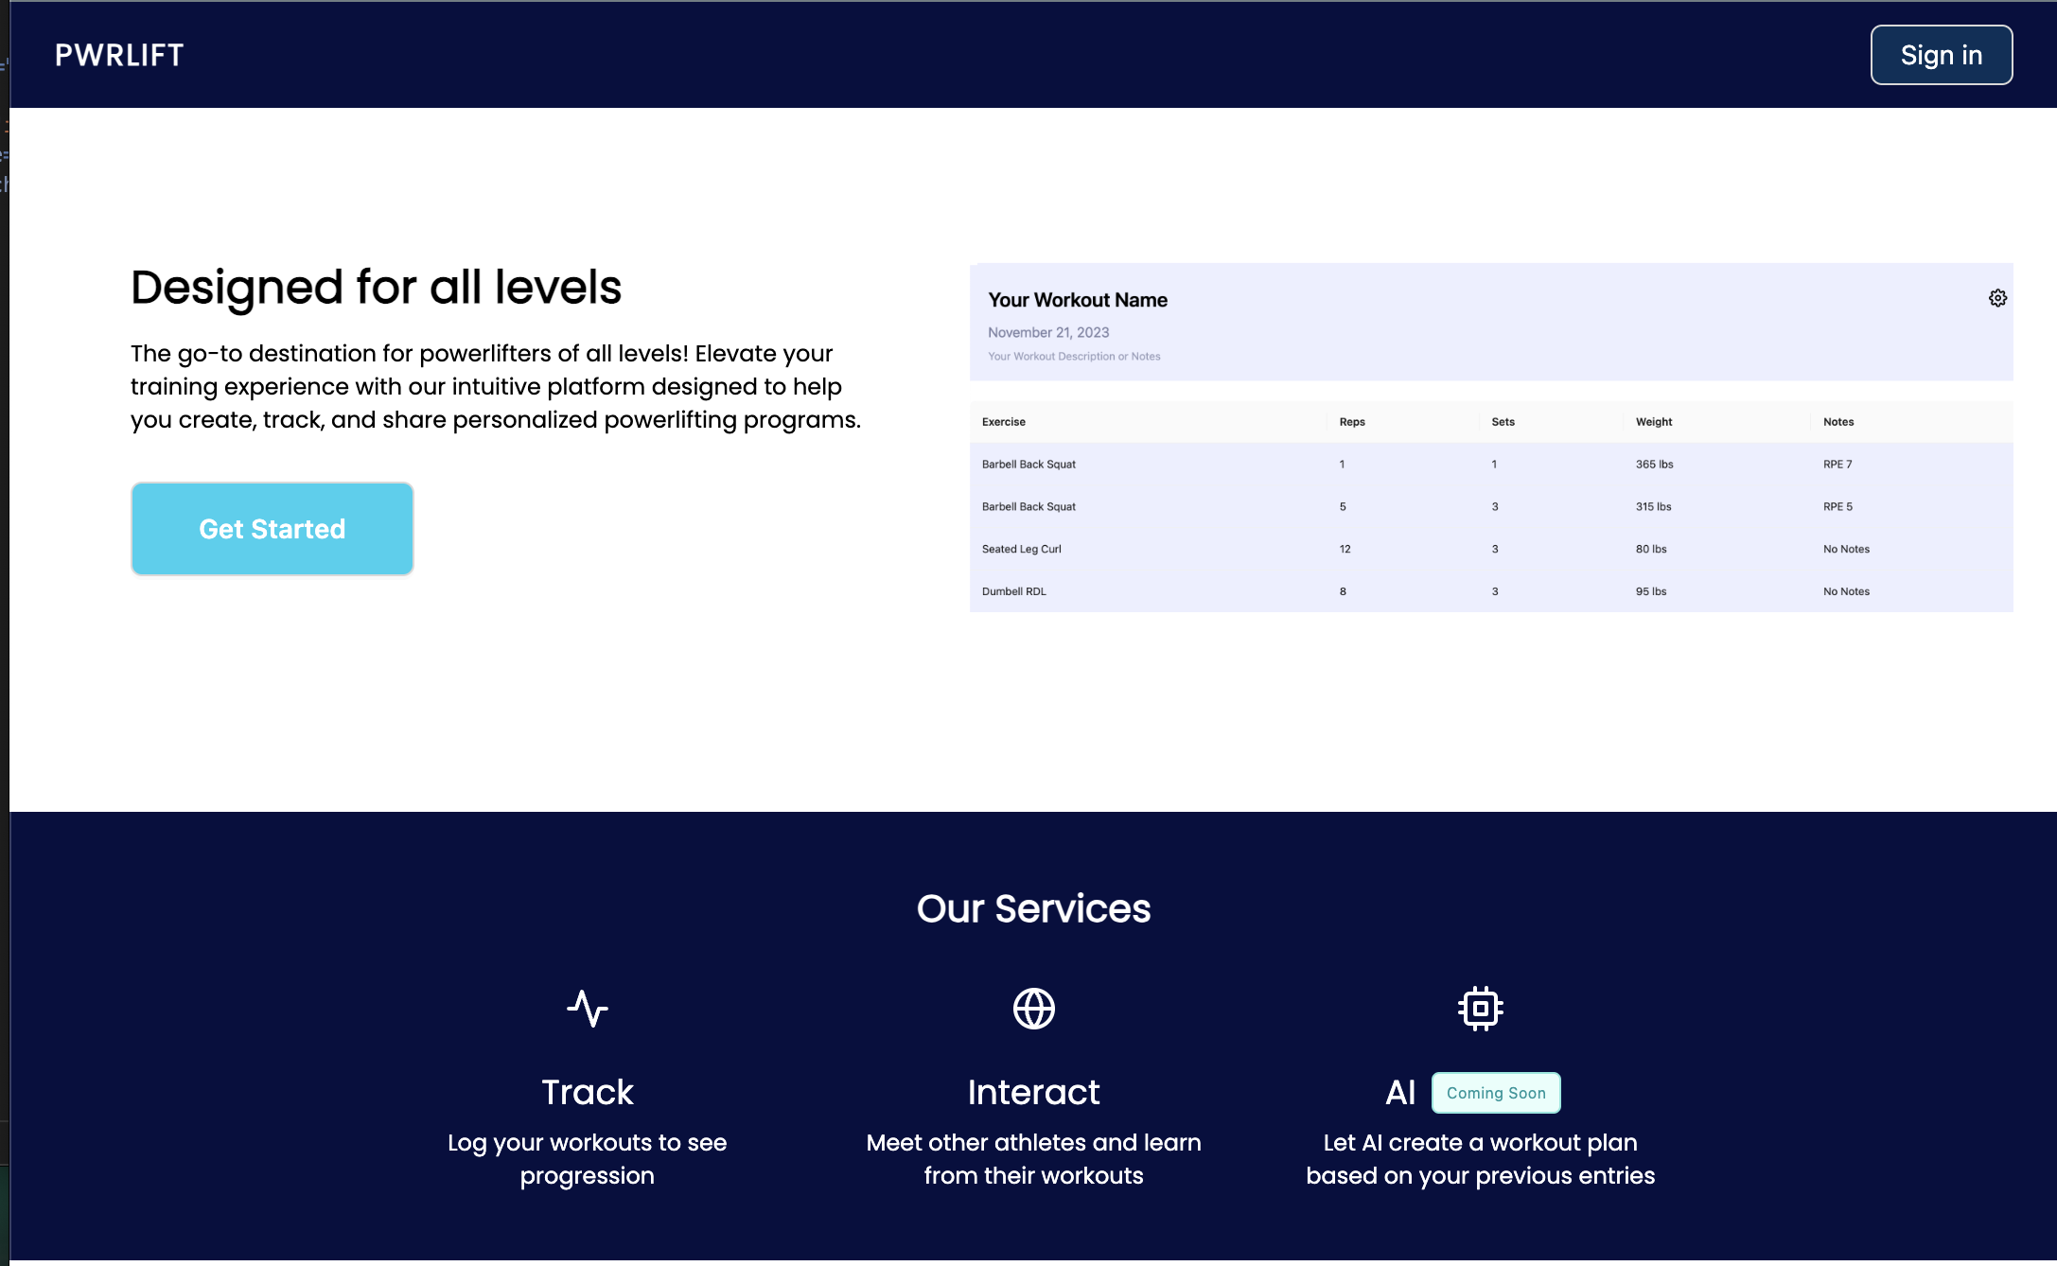Click the Track activity pulse icon

587,1009
